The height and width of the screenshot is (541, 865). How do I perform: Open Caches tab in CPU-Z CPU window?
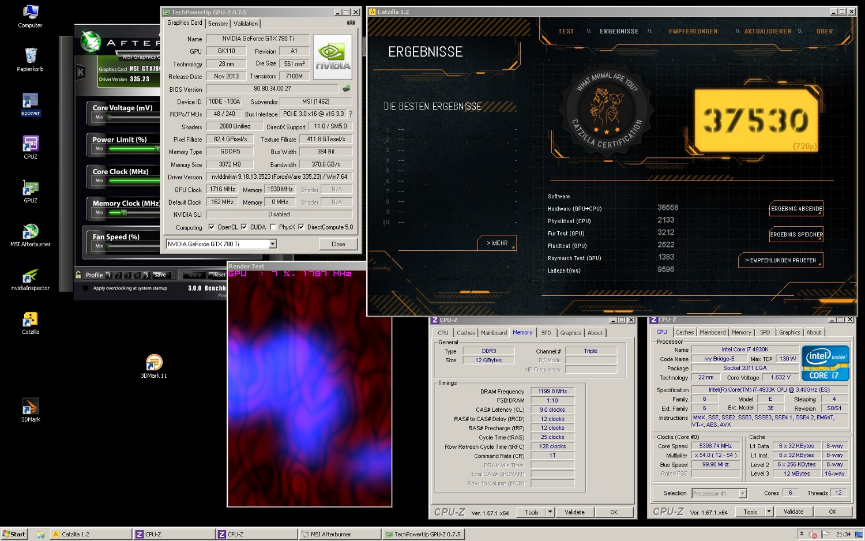click(x=685, y=332)
